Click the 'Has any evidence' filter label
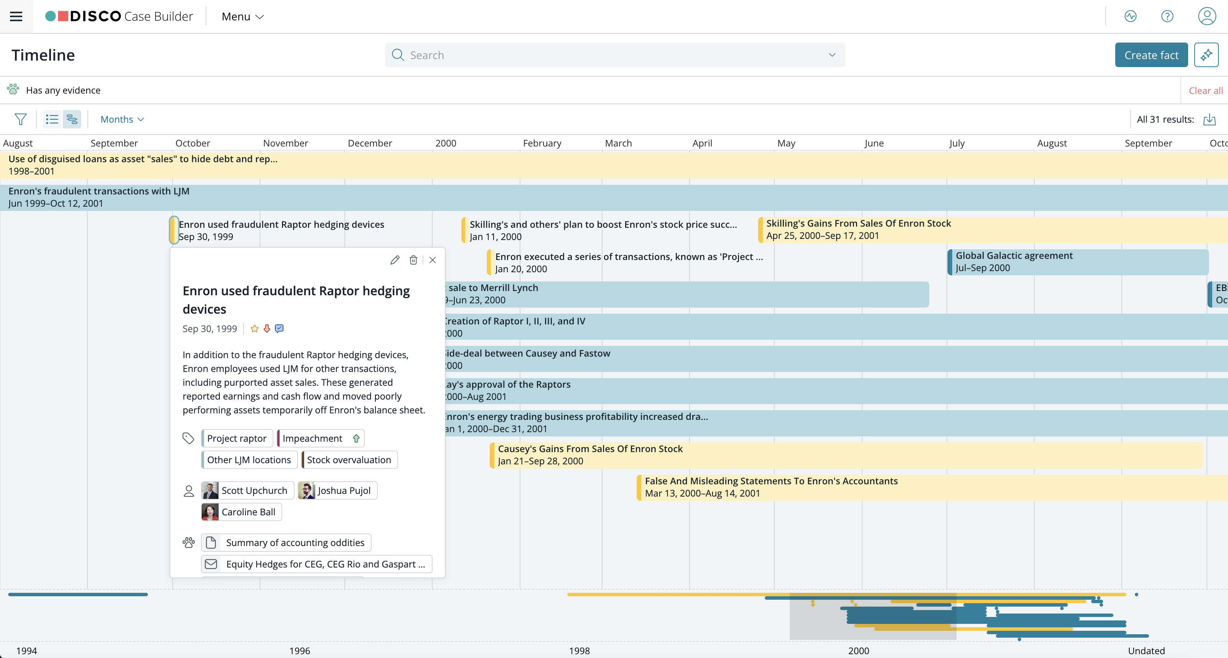 point(63,90)
